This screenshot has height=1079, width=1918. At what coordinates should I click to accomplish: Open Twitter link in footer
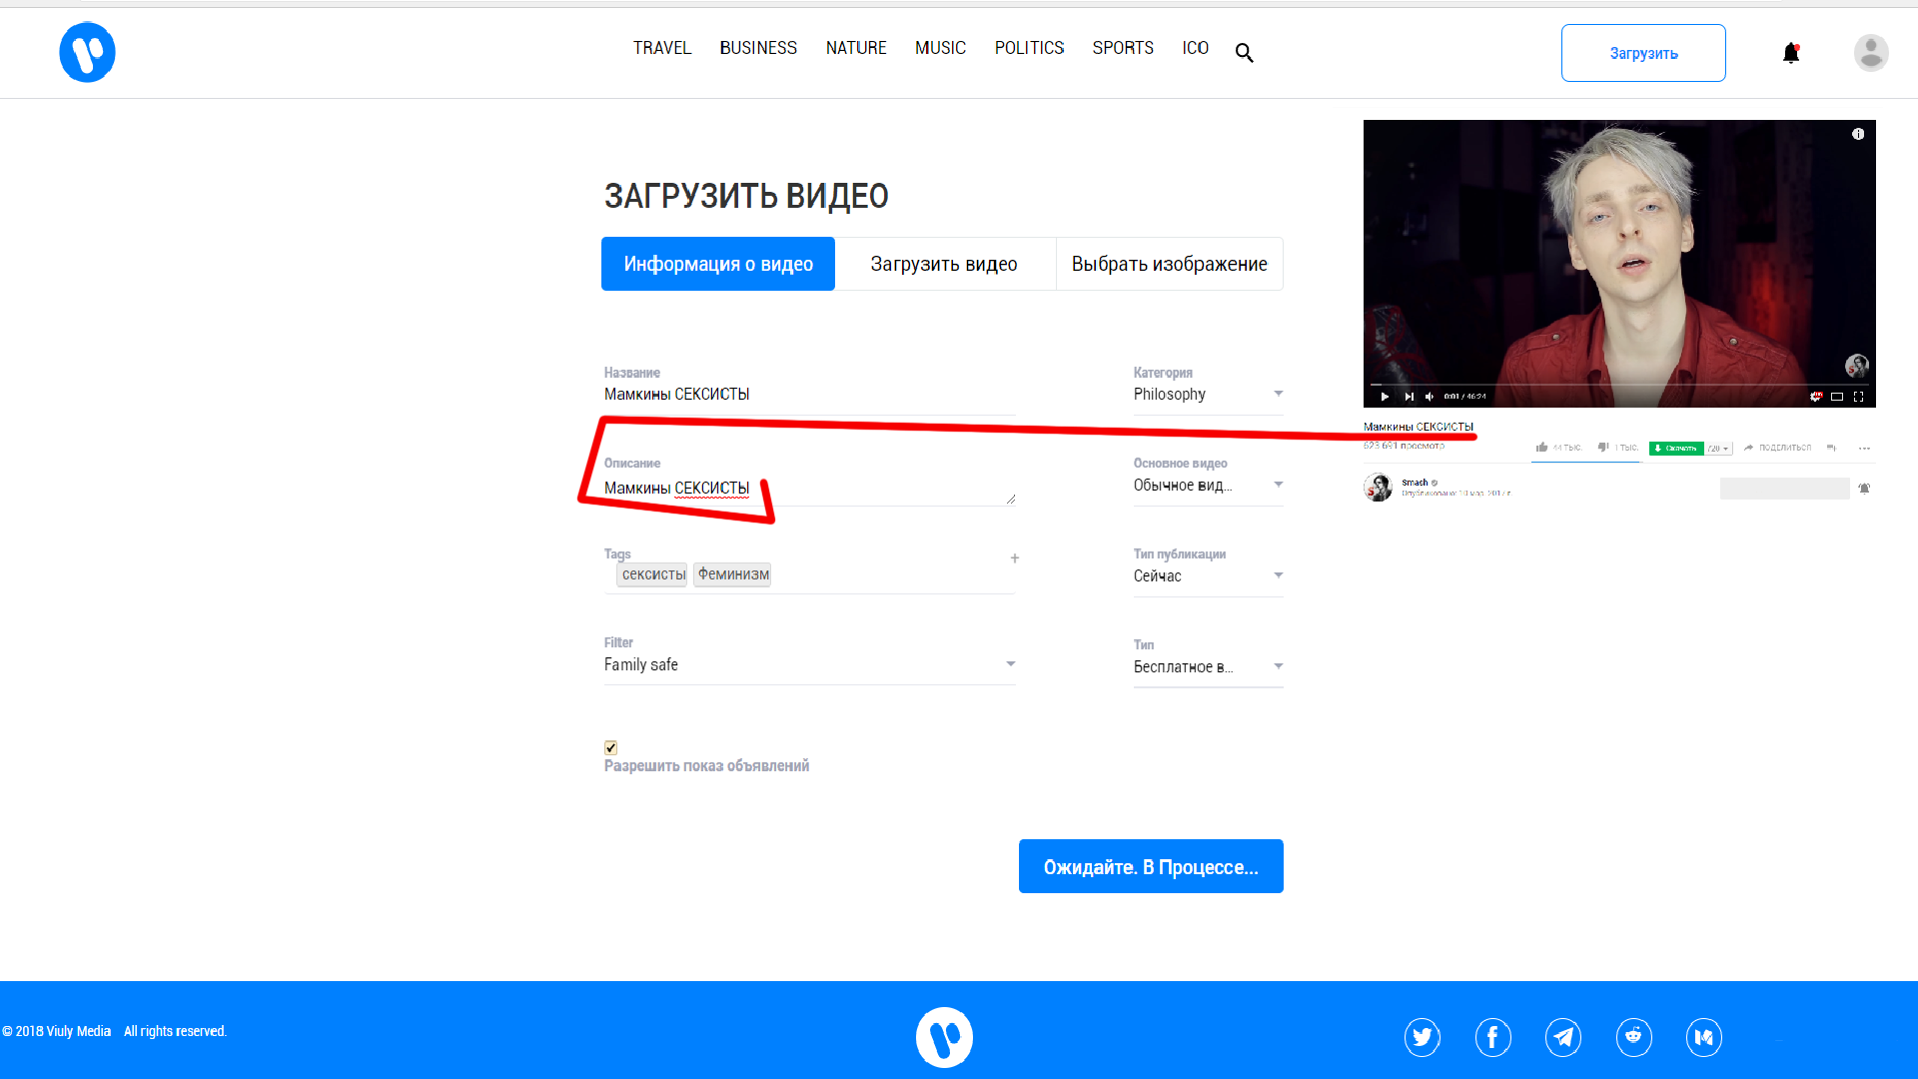pyautogui.click(x=1422, y=1037)
